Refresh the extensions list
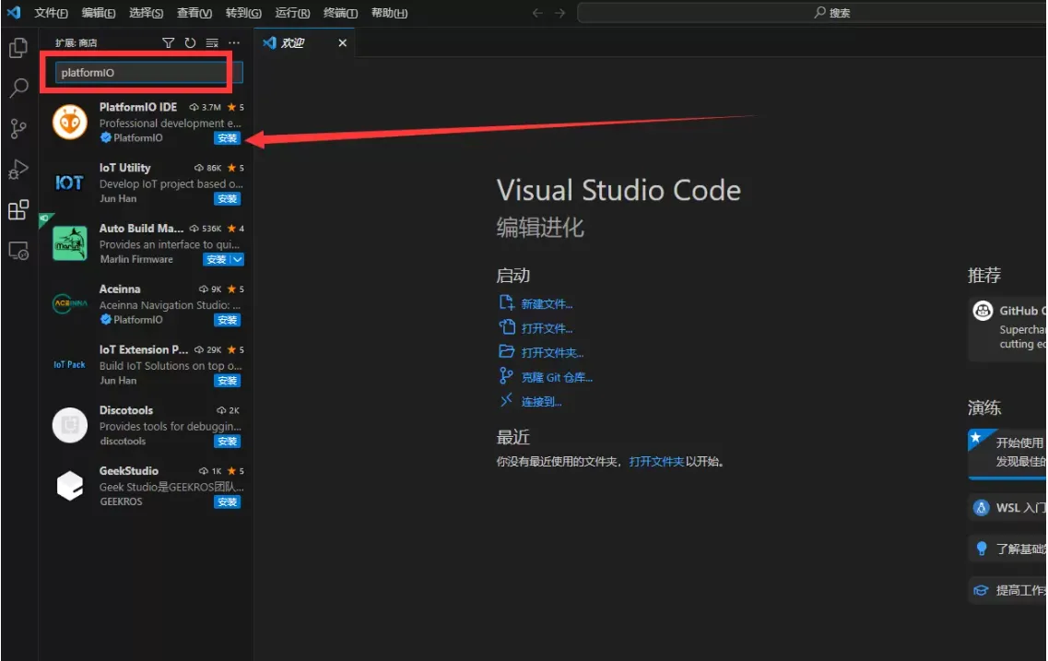Screen dimensions: 1048x661 click(190, 42)
